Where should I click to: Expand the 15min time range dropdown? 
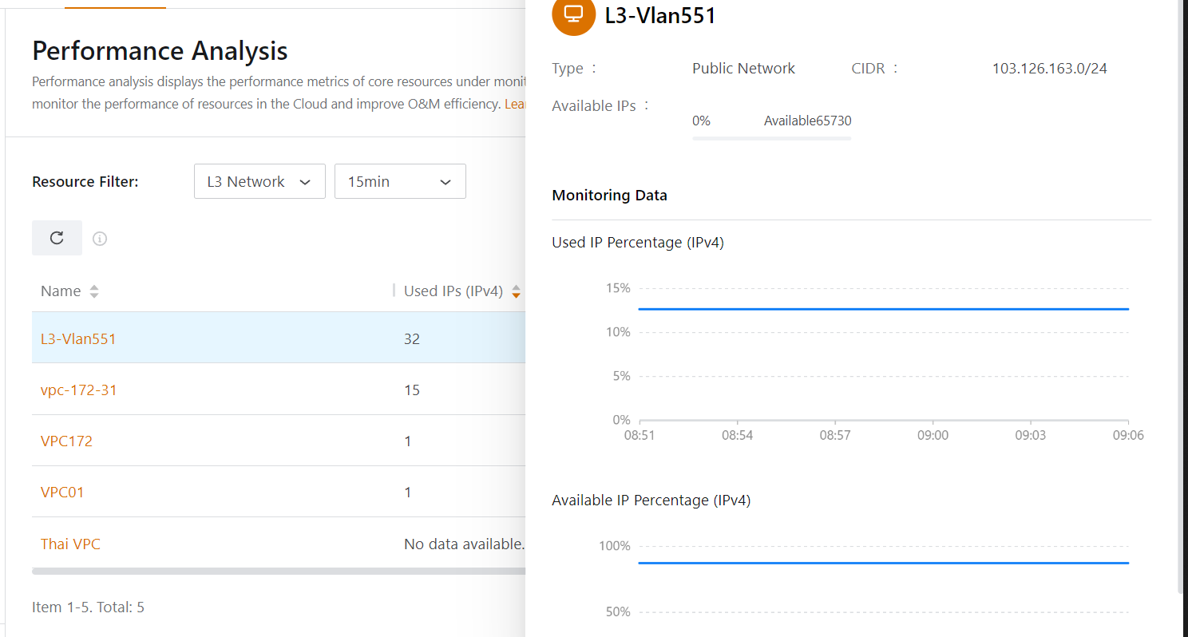point(399,181)
